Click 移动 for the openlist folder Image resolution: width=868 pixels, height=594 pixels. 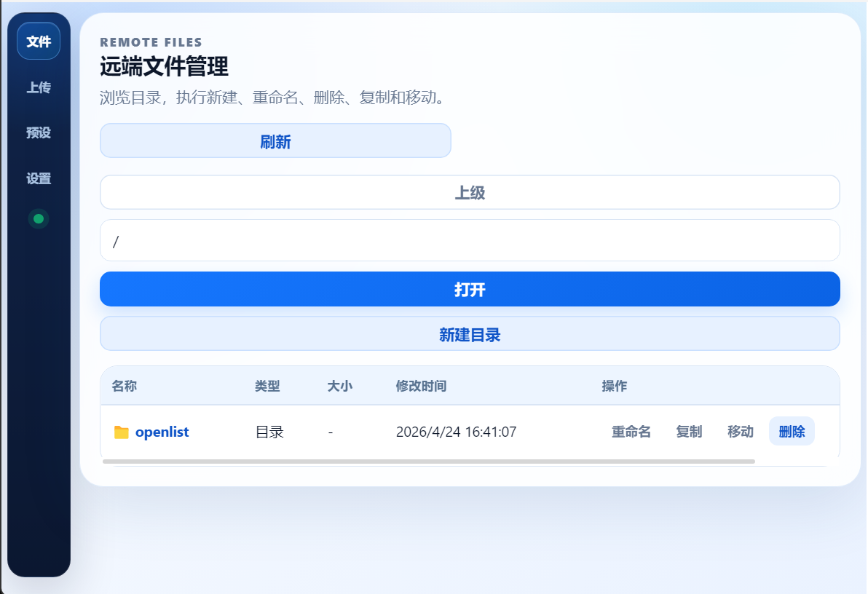coord(740,432)
